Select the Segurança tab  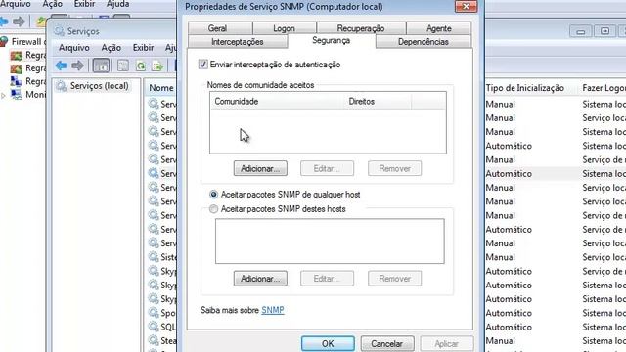332,41
